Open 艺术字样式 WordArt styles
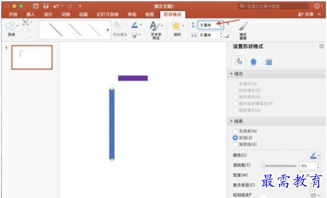 156,30
